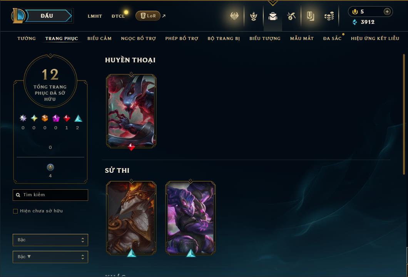The height and width of the screenshot is (277, 408).
Task: Open the purple epic skin thumbnail
Action: pyautogui.click(x=191, y=218)
